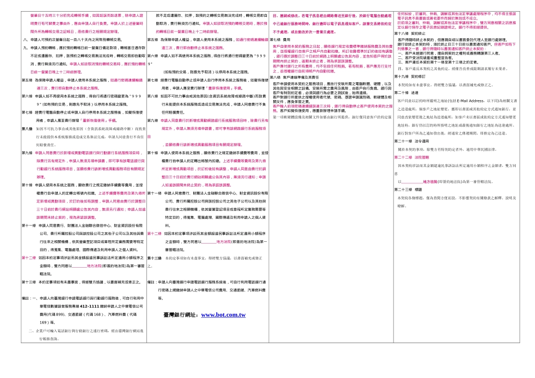Click heading 第十九條 契約修訂

pos(410,76)
